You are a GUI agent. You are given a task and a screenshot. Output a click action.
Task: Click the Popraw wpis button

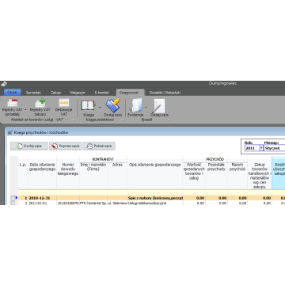click(66, 146)
